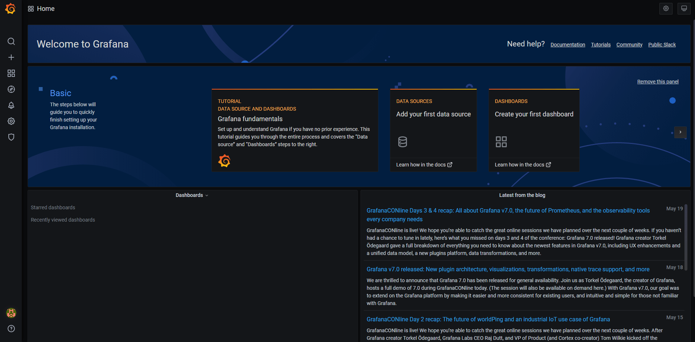Expand the setup steps with the right chevron
Viewport: 695px width, 342px height.
point(680,132)
